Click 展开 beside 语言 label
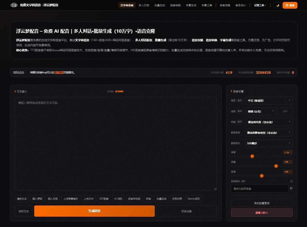307x227 pixels. click(x=240, y=101)
